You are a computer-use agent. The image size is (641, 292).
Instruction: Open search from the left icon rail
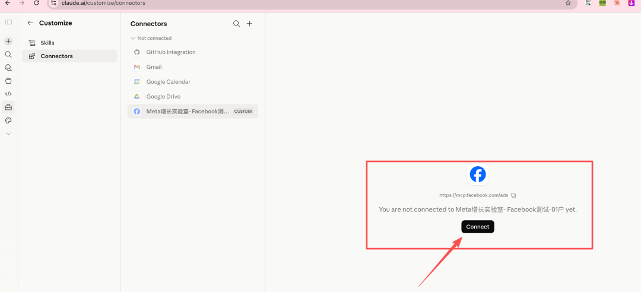click(8, 55)
